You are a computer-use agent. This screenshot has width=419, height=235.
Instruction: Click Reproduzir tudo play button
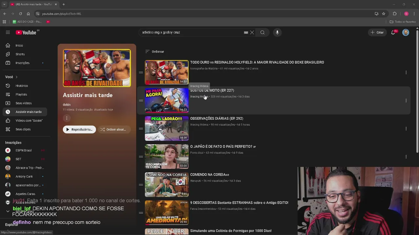click(x=79, y=129)
